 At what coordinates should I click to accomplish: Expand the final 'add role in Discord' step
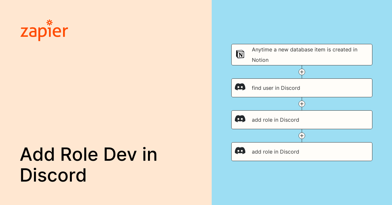[302, 152]
